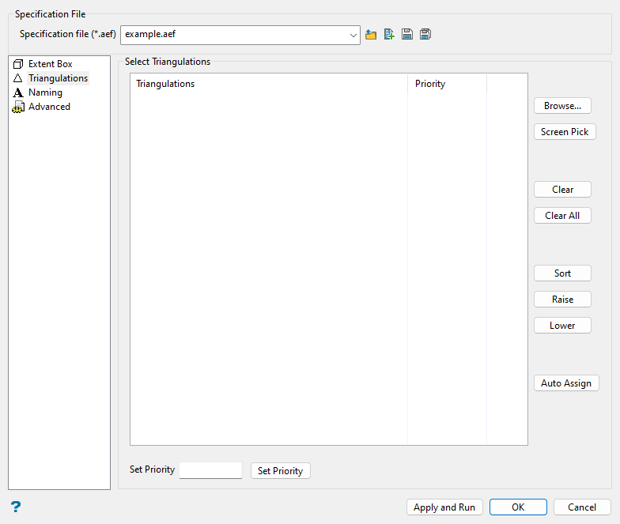Click the Extent Box cube icon

pyautogui.click(x=18, y=64)
